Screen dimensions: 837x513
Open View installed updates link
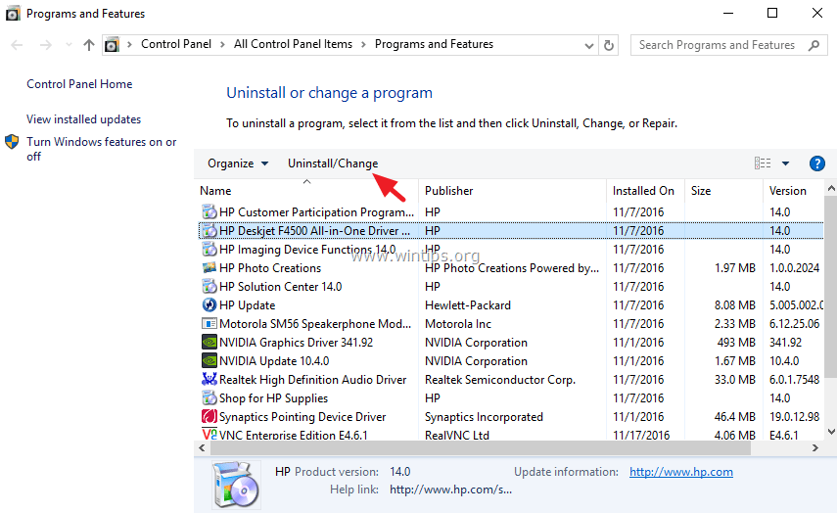(84, 119)
